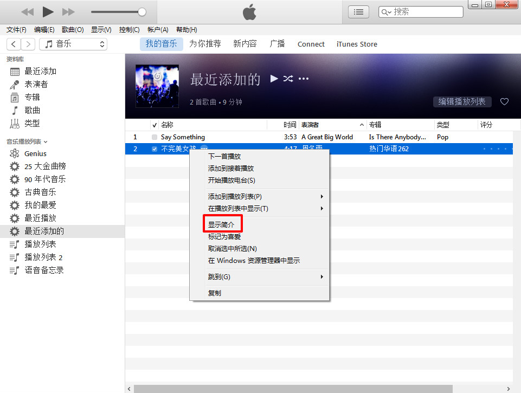Switch to the Connect tab
Screen dimensions: 521x393
[311, 44]
